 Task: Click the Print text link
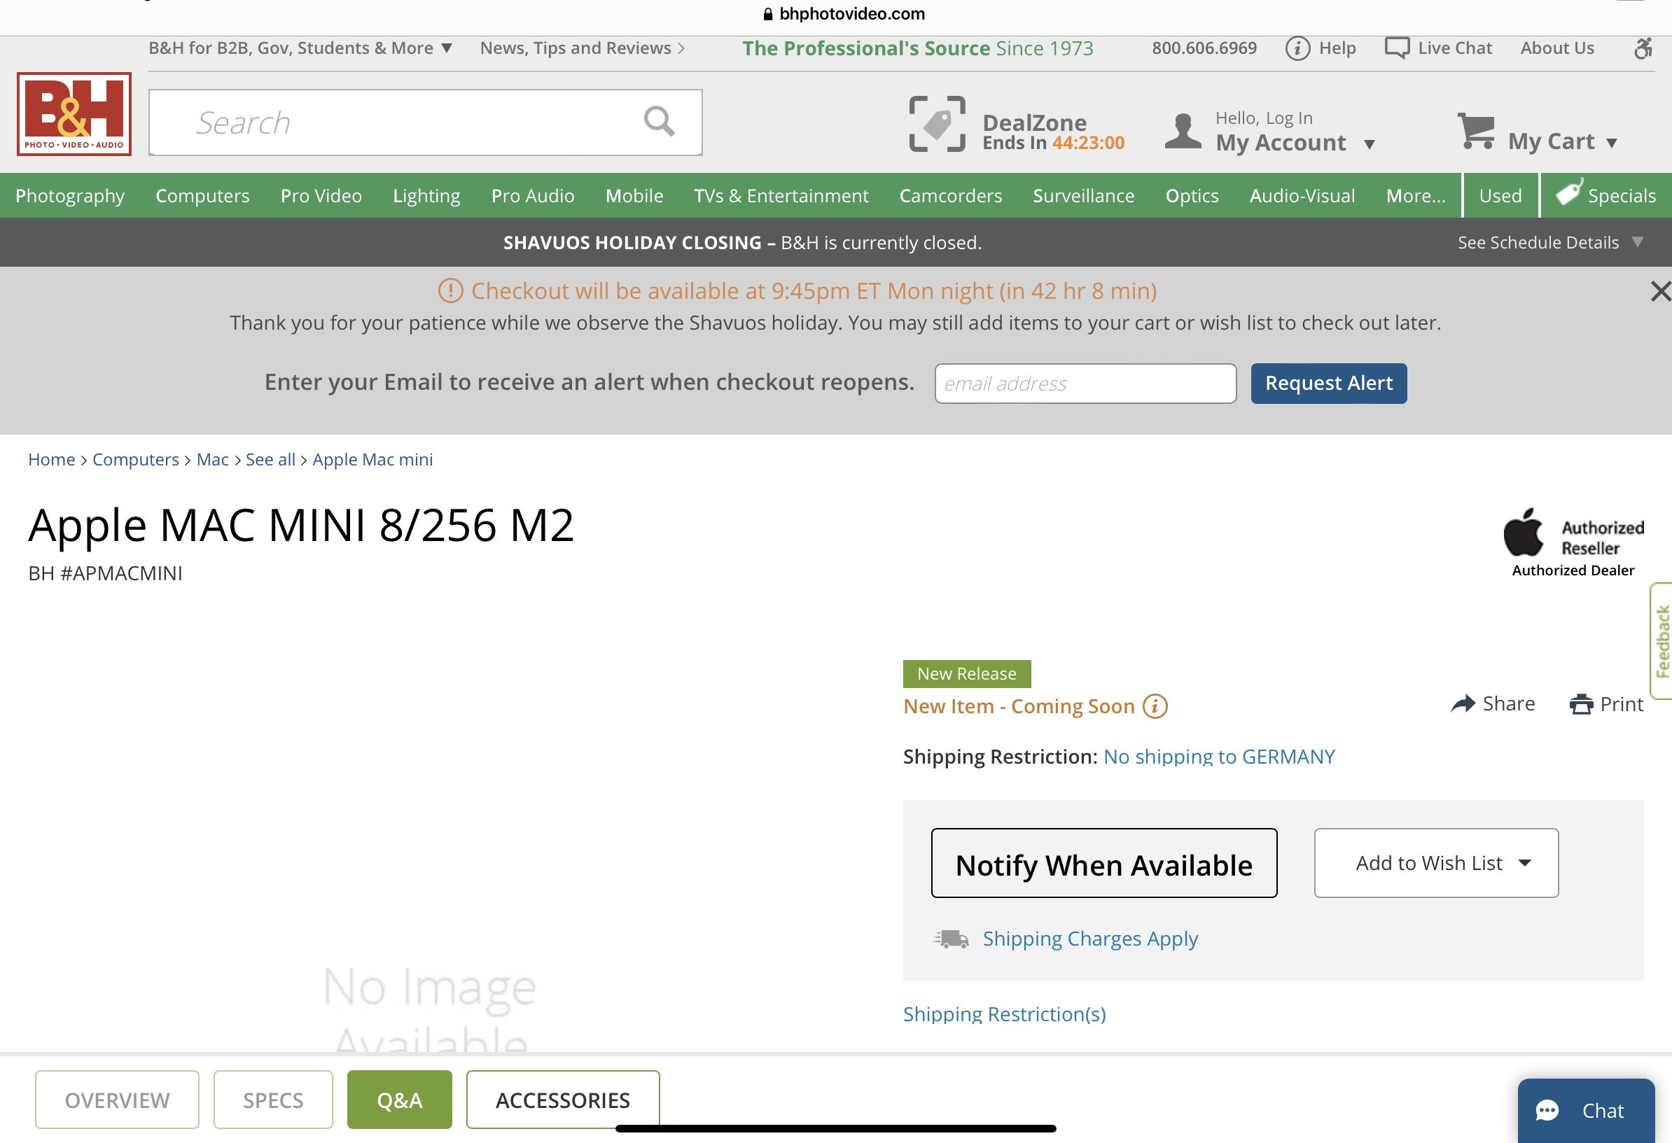click(x=1621, y=703)
